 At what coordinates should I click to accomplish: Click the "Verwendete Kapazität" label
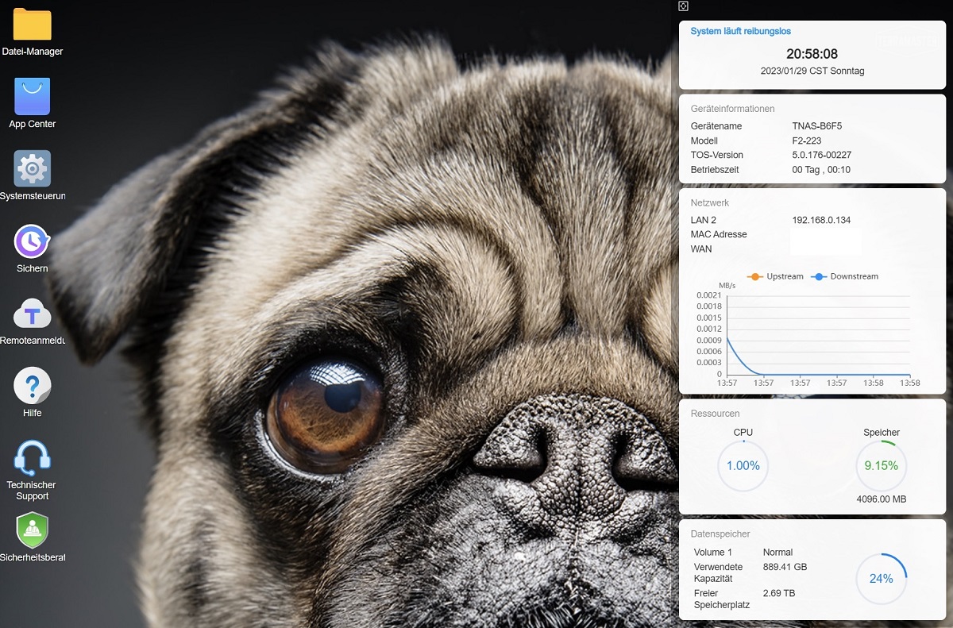point(718,572)
